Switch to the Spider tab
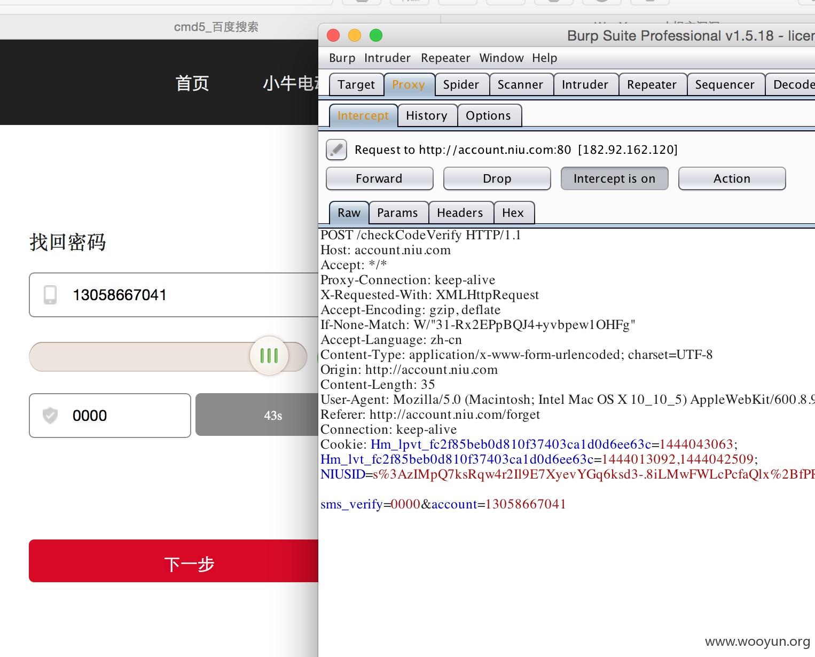815x657 pixels. pos(461,84)
